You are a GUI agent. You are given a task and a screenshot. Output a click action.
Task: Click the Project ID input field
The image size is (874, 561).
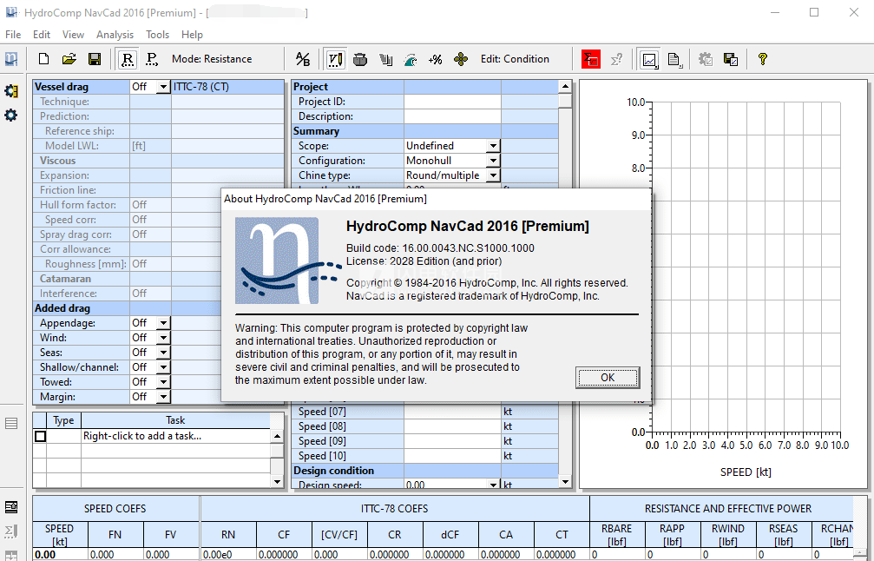pyautogui.click(x=452, y=102)
